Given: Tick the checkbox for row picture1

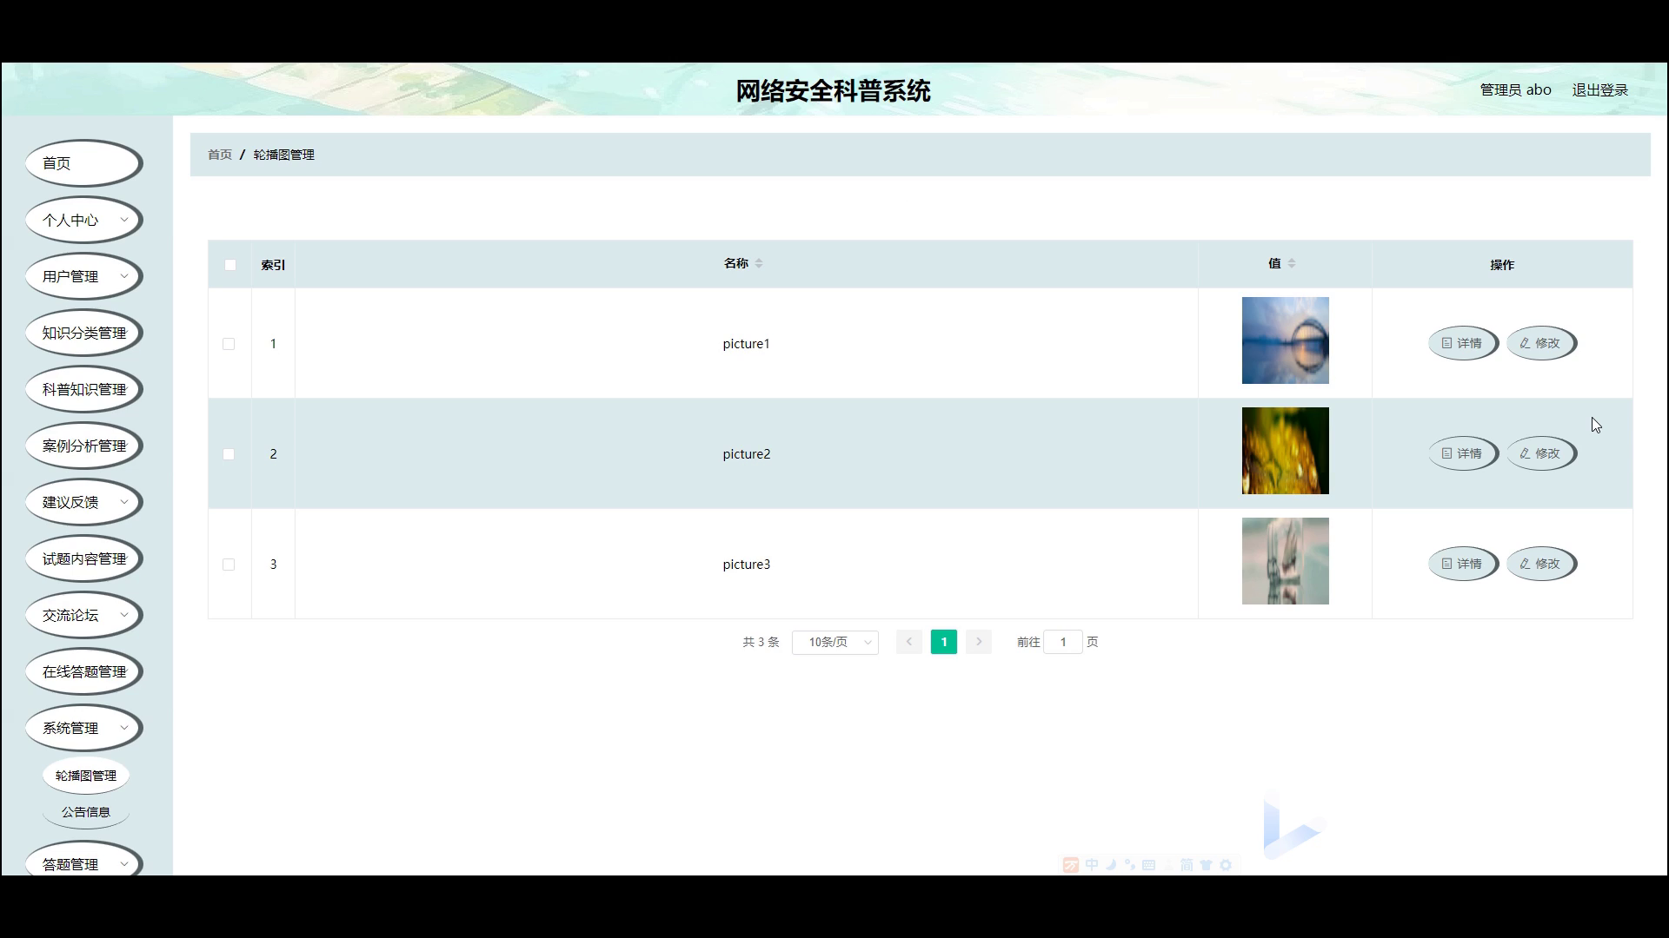Looking at the screenshot, I should click(x=229, y=344).
